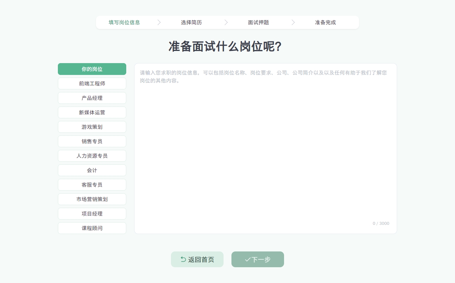
Task: Open the 准备完成 step
Action: pos(325,22)
